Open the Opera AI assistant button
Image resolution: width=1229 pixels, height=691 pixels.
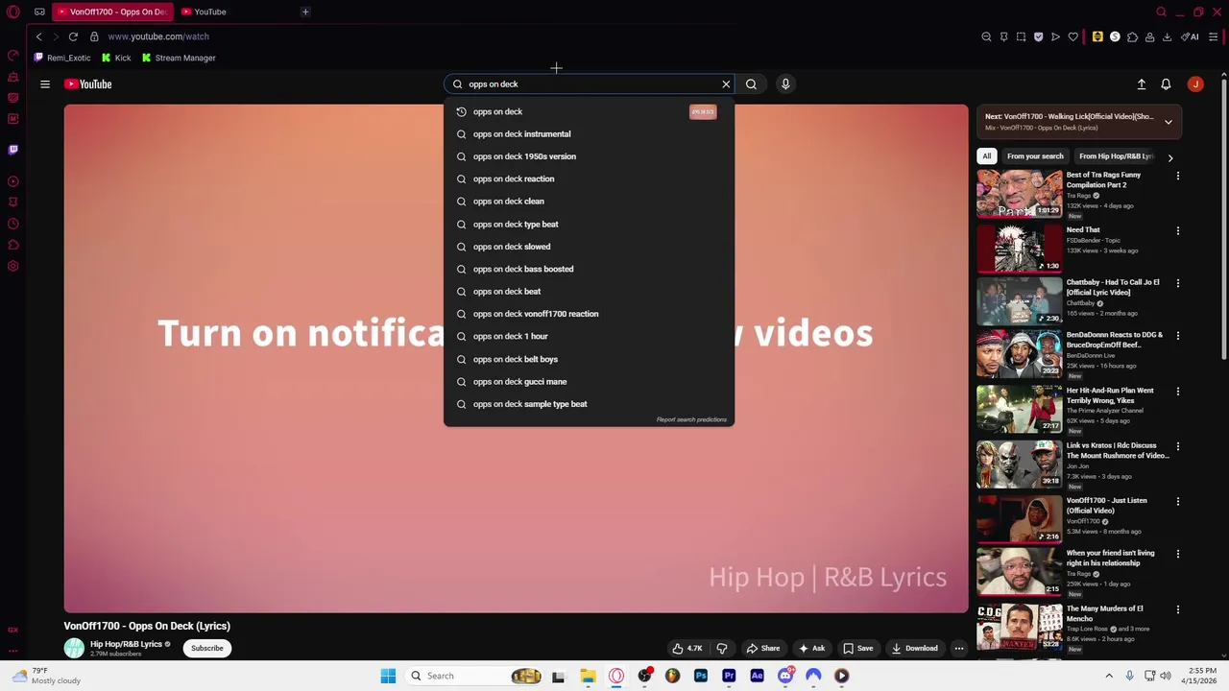pyautogui.click(x=1190, y=36)
